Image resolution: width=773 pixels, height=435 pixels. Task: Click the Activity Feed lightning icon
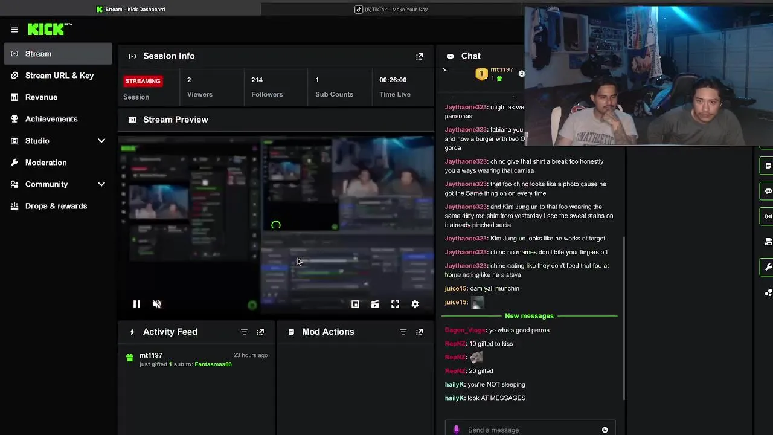pos(132,332)
